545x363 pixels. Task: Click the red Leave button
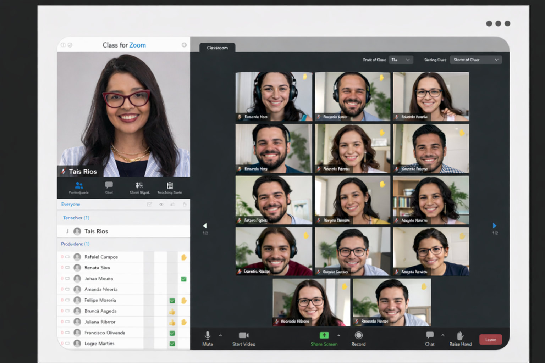tap(490, 340)
